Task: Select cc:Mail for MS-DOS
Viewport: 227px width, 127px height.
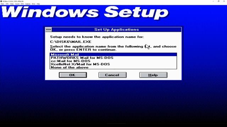Action: [113, 61]
